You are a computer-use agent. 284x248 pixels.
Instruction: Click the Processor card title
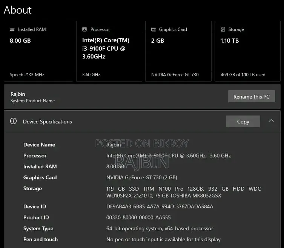[100, 29]
